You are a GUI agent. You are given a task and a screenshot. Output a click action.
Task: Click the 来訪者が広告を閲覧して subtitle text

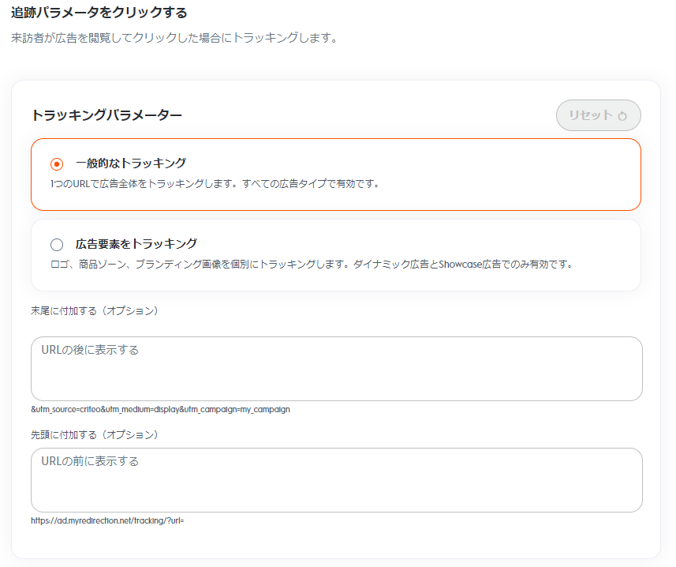[174, 38]
